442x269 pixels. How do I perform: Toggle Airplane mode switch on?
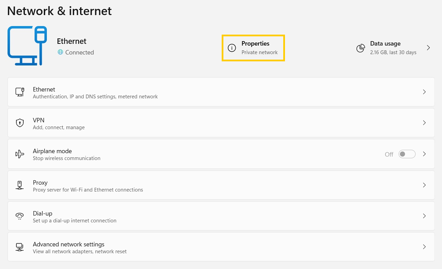(407, 154)
